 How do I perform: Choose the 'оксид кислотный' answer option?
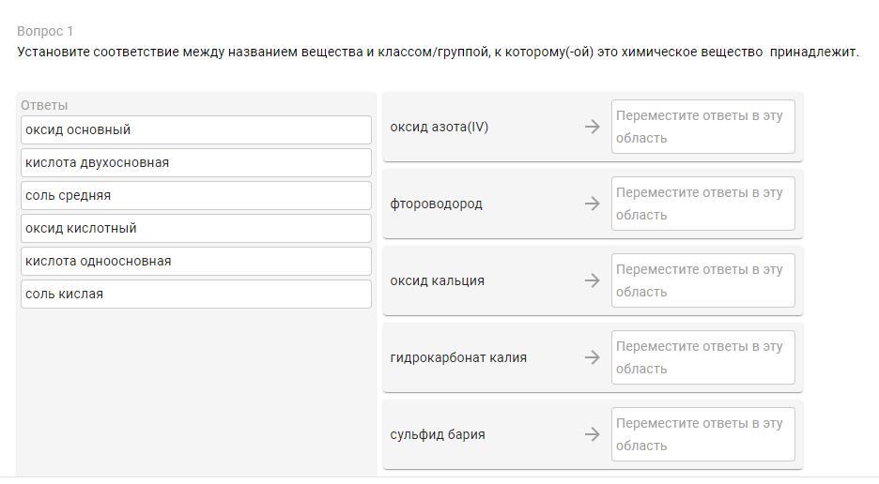[195, 228]
